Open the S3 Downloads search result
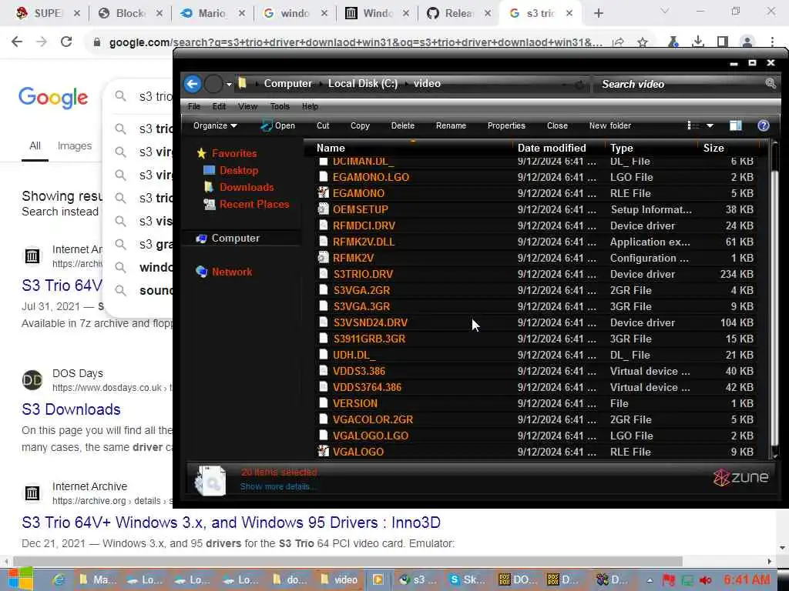The image size is (789, 591). tap(71, 409)
